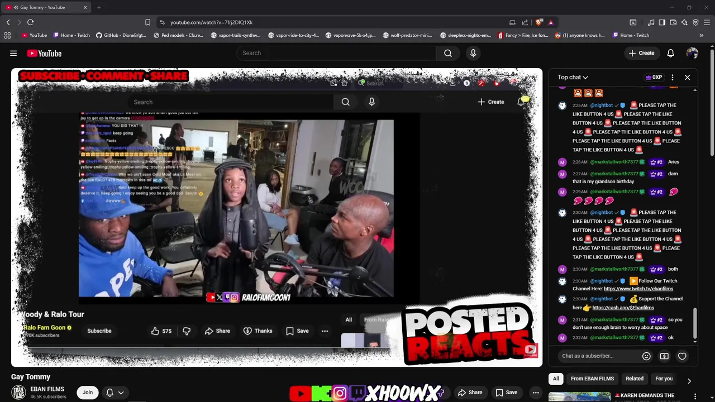
Task: Click the install app icon in address bar
Action: pos(512,22)
